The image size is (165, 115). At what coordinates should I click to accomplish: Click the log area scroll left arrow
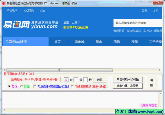tap(4, 110)
